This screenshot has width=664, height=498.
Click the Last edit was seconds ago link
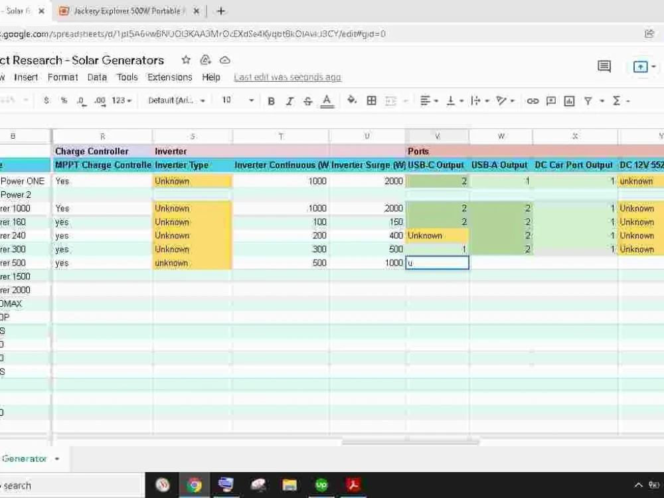click(287, 77)
